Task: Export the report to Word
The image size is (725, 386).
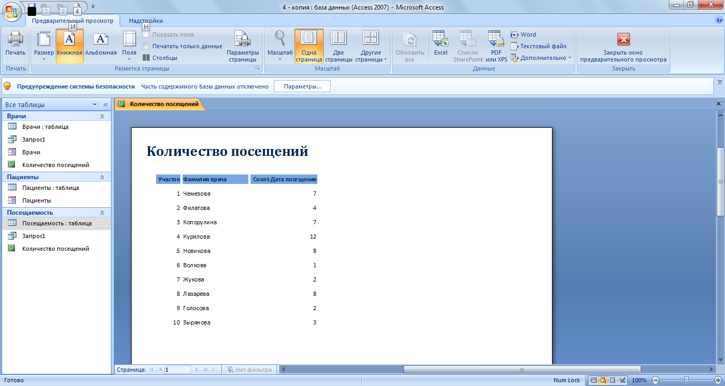Action: click(523, 34)
